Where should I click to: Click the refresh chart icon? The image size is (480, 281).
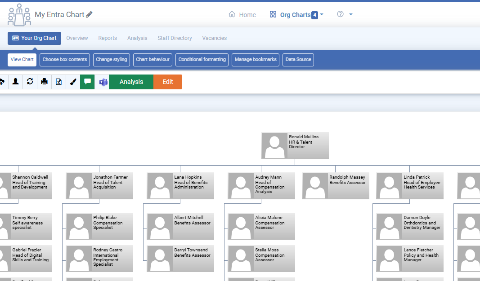(x=30, y=82)
